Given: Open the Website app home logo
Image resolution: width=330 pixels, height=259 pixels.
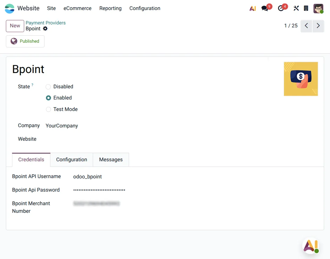Looking at the screenshot, I should pos(9,9).
